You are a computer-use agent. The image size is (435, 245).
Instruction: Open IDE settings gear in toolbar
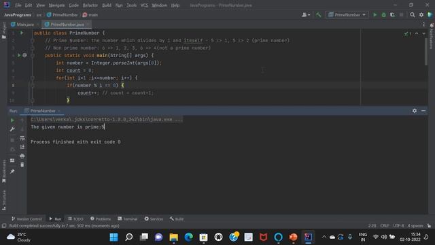coord(421,15)
